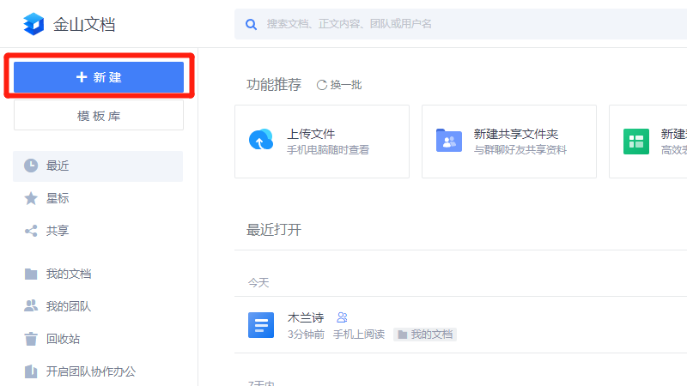Open the 木兰诗 document
The width and height of the screenshot is (687, 386).
point(306,318)
